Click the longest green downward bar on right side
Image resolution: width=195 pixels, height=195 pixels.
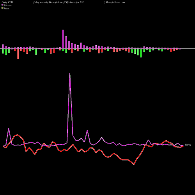click(x=141, y=53)
